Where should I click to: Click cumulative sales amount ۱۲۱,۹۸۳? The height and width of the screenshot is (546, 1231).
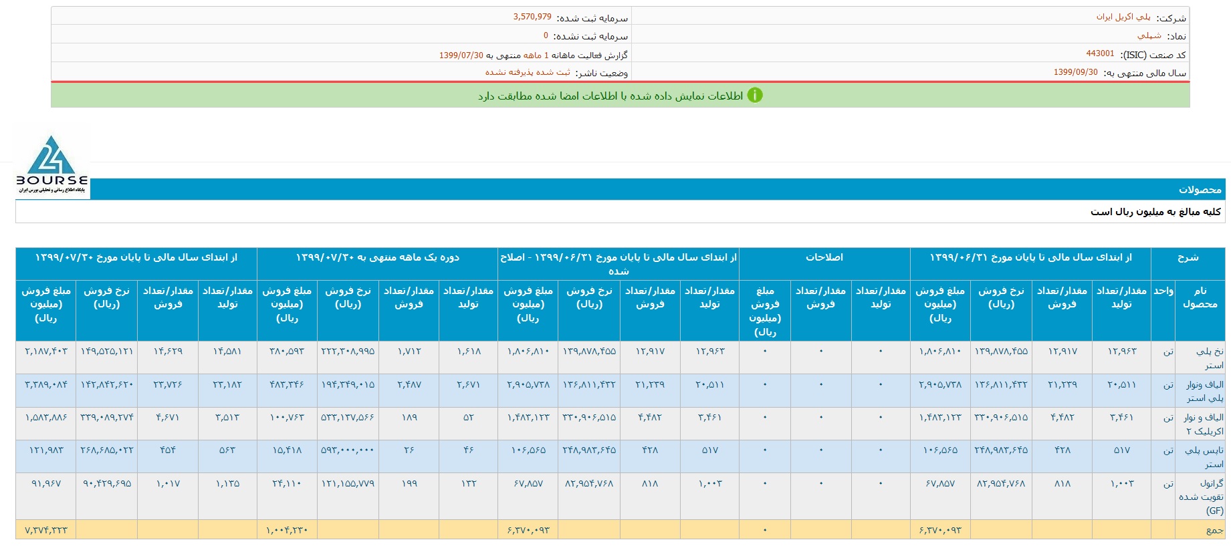[x=46, y=450]
